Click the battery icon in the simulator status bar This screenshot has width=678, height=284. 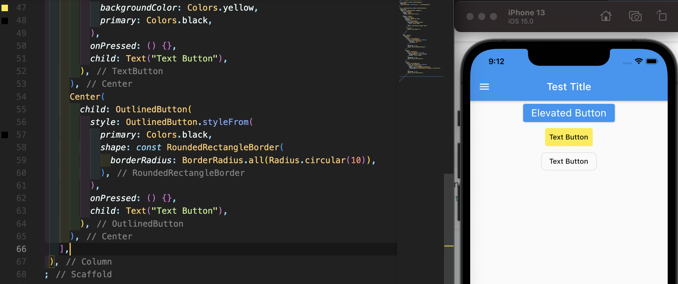(652, 61)
